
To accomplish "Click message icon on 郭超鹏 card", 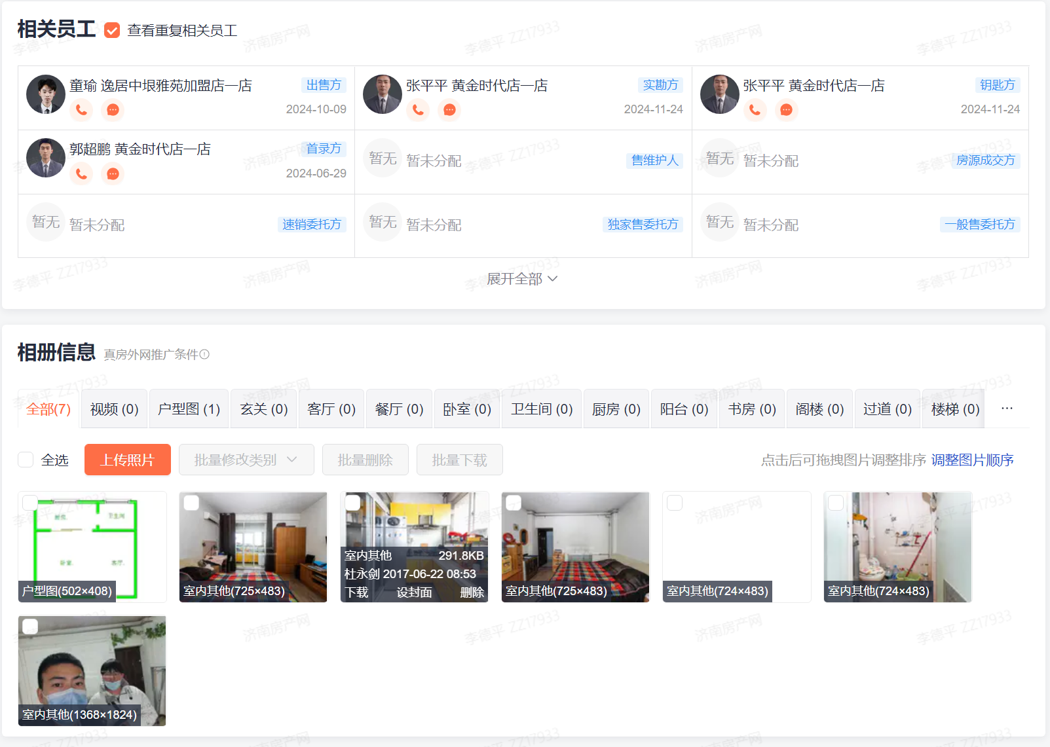I will 113,173.
